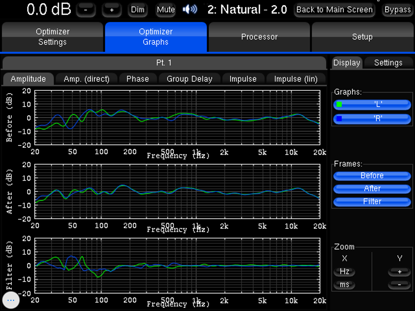
Task: Toggle the blue 'R' channel graph
Action: pyautogui.click(x=372, y=119)
